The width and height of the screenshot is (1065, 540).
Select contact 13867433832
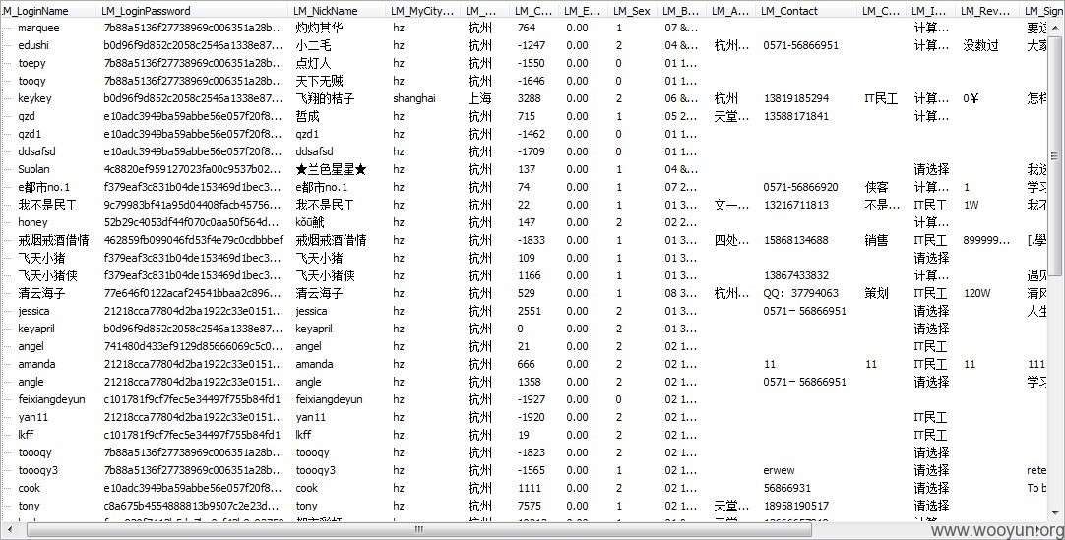tap(796, 275)
